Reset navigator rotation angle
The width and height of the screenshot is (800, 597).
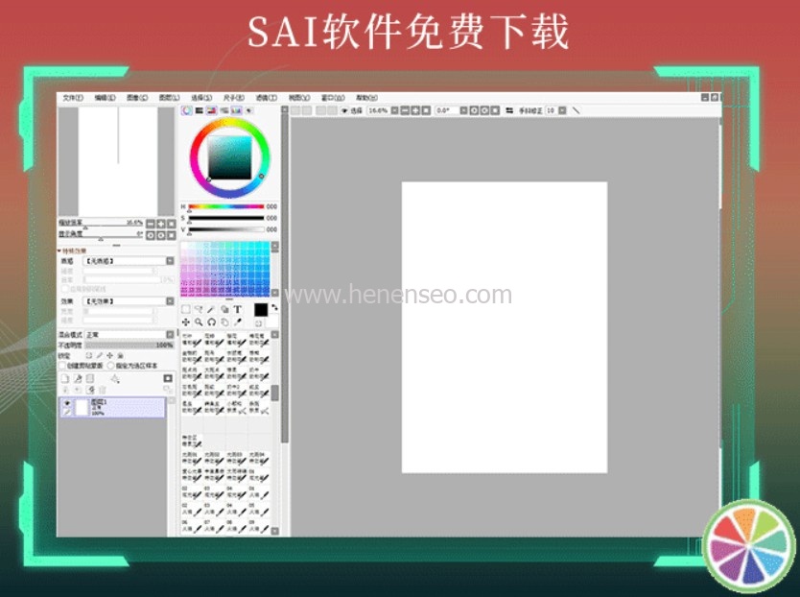point(172,235)
